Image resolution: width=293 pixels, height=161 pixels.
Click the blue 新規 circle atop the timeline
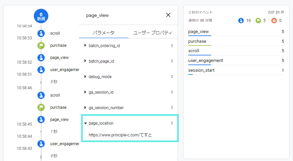click(x=41, y=16)
